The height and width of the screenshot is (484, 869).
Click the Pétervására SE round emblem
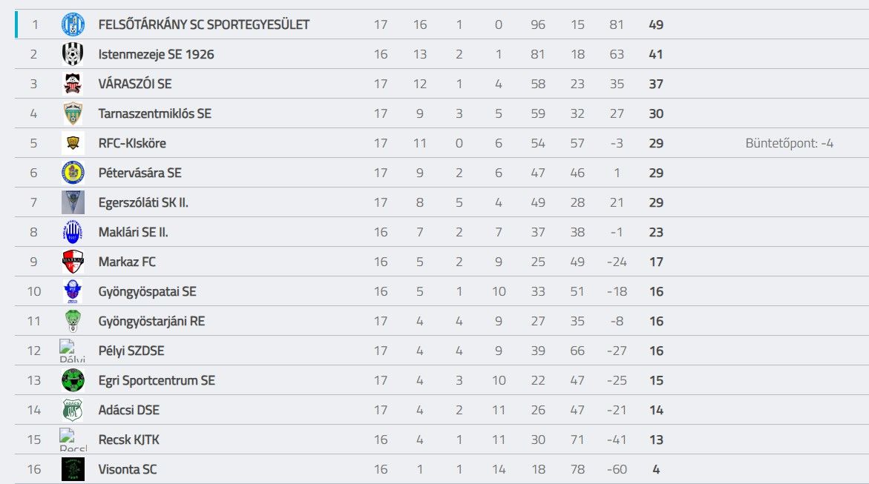coord(73,173)
